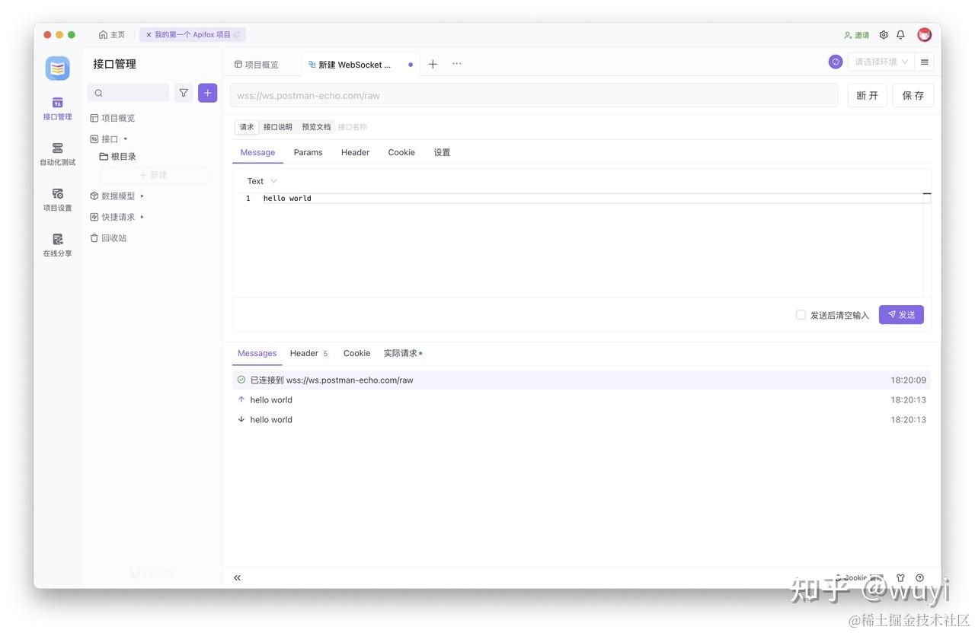Image resolution: width=975 pixels, height=633 pixels.
Task: Switch to the Message request tab
Action: (257, 152)
